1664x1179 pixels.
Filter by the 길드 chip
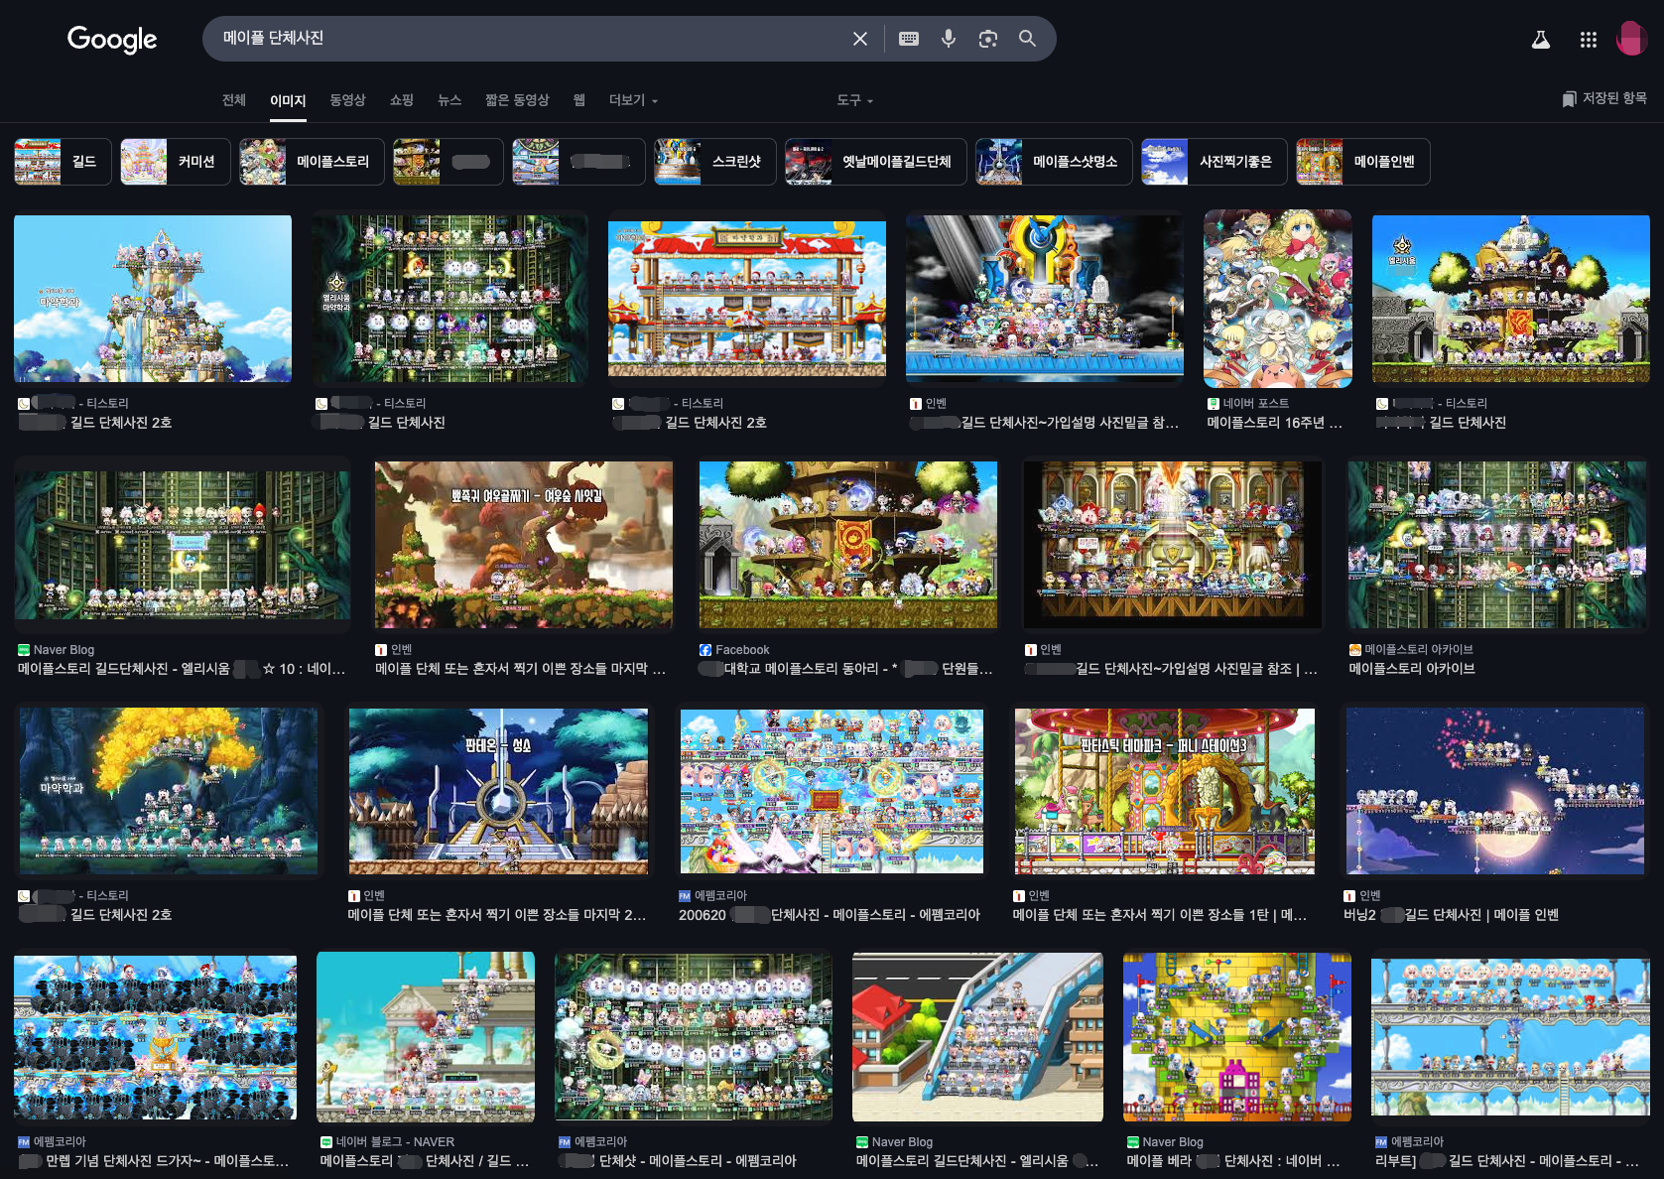(63, 162)
